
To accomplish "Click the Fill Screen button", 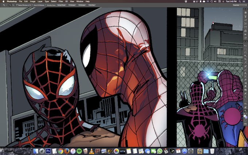I will (x=82, y=5).
